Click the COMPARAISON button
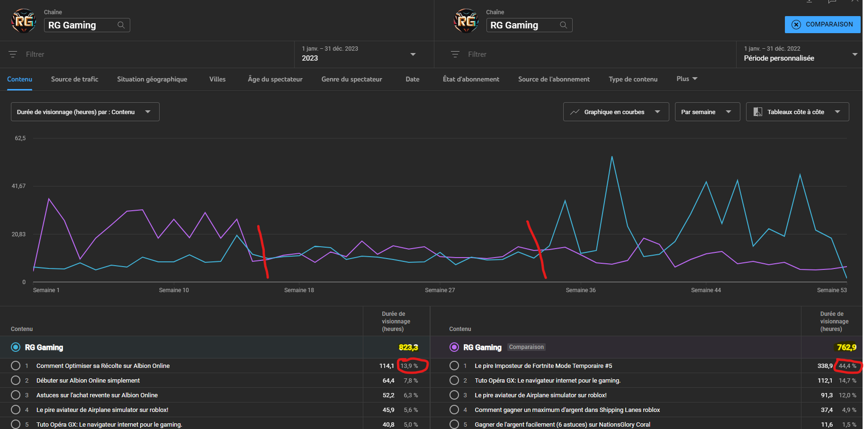 click(x=823, y=25)
